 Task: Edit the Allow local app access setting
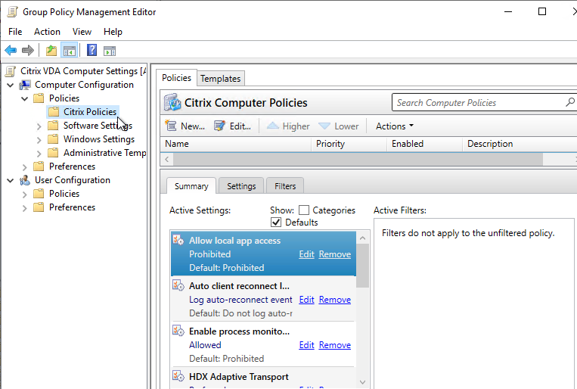coord(306,254)
